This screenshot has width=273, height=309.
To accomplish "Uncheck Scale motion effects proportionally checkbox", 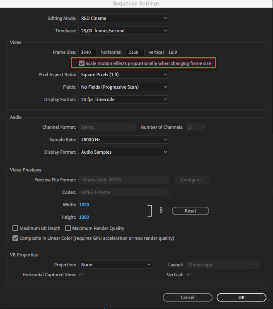I will [x=82, y=63].
